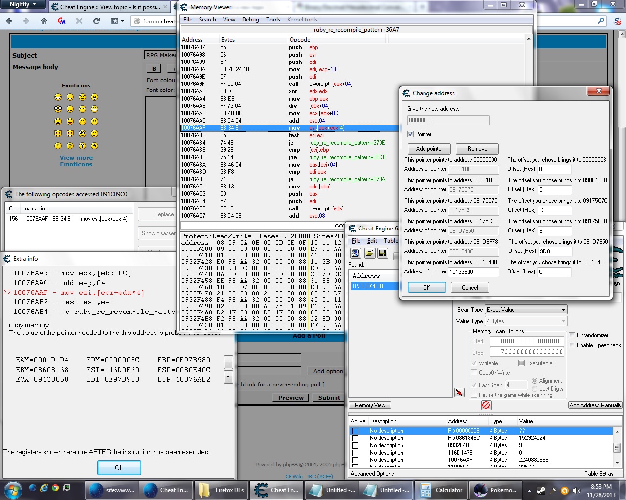626x500 pixels.
Task: Tick the Enable Speedhack checkbox
Action: 572,345
